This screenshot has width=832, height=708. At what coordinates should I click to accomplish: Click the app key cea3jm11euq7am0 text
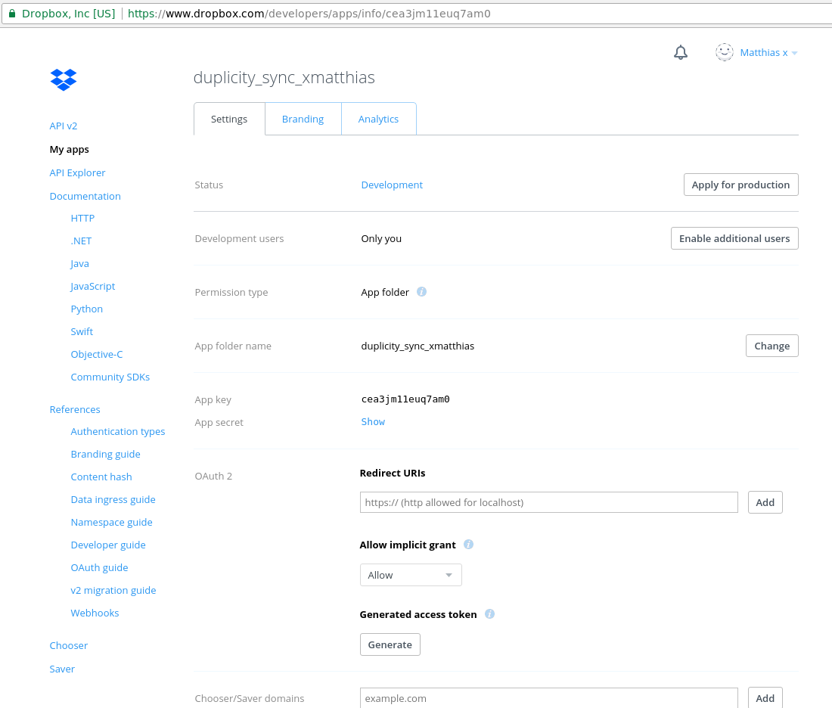pyautogui.click(x=405, y=399)
